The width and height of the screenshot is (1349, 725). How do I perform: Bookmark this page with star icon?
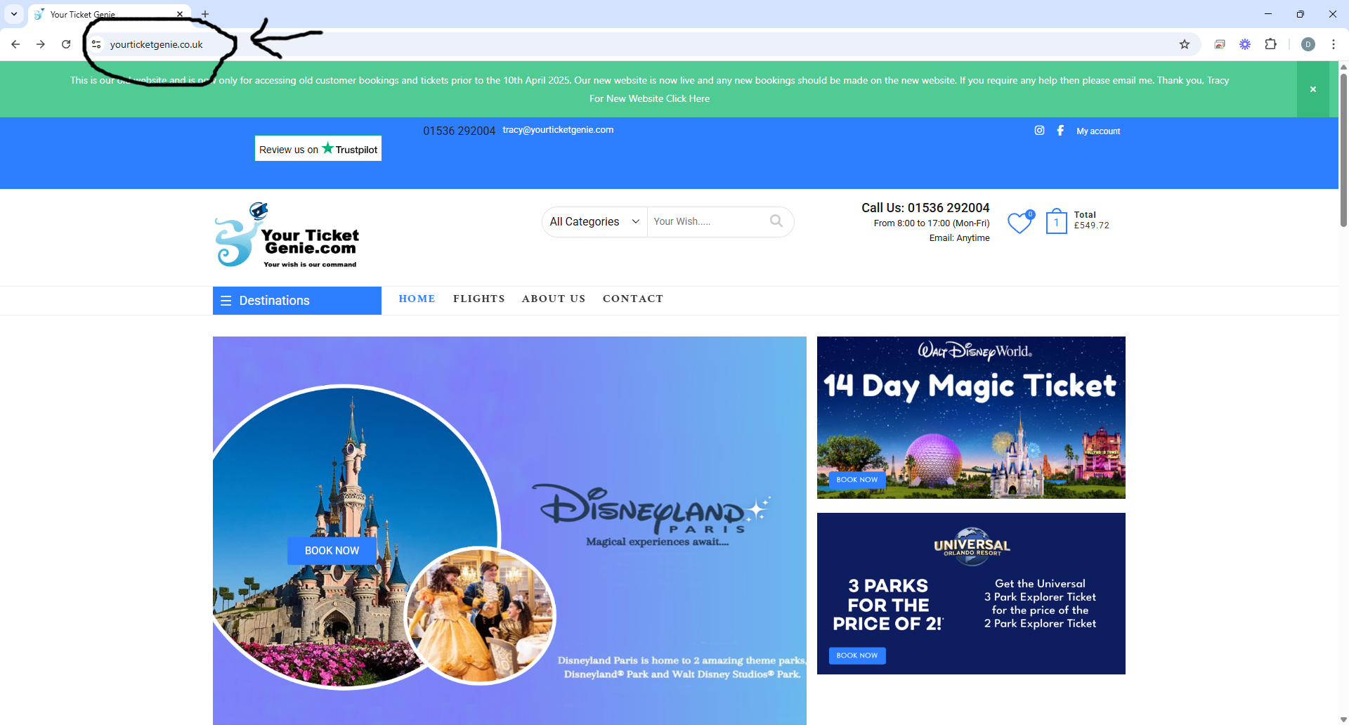(1185, 44)
